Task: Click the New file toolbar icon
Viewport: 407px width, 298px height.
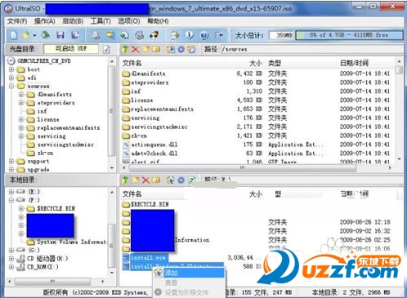Action: tap(14, 35)
